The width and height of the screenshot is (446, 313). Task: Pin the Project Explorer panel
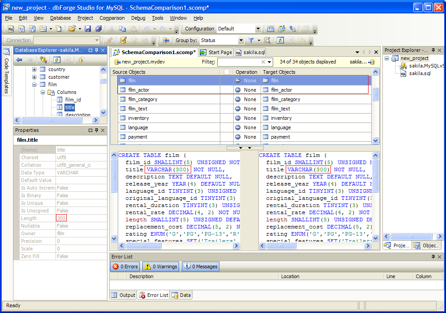433,50
